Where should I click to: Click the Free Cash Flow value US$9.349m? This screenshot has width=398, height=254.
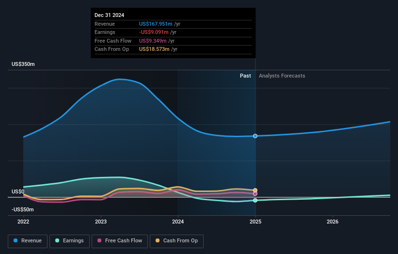point(153,41)
